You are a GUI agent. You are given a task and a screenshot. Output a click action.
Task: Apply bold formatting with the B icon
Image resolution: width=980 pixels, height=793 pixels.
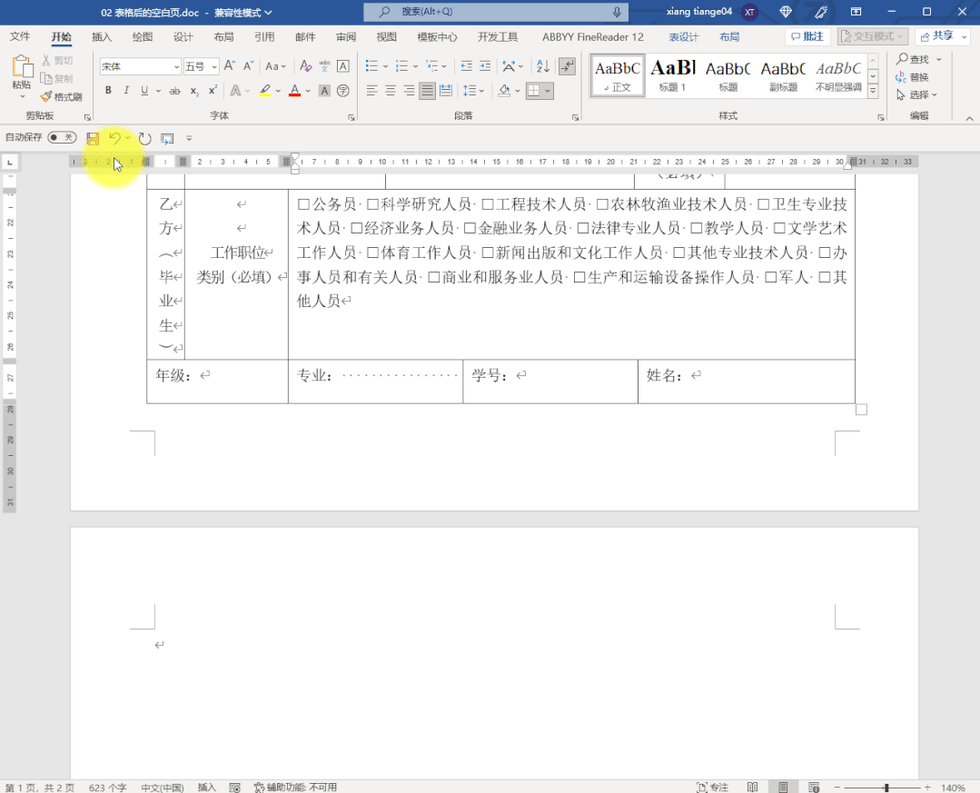point(108,91)
